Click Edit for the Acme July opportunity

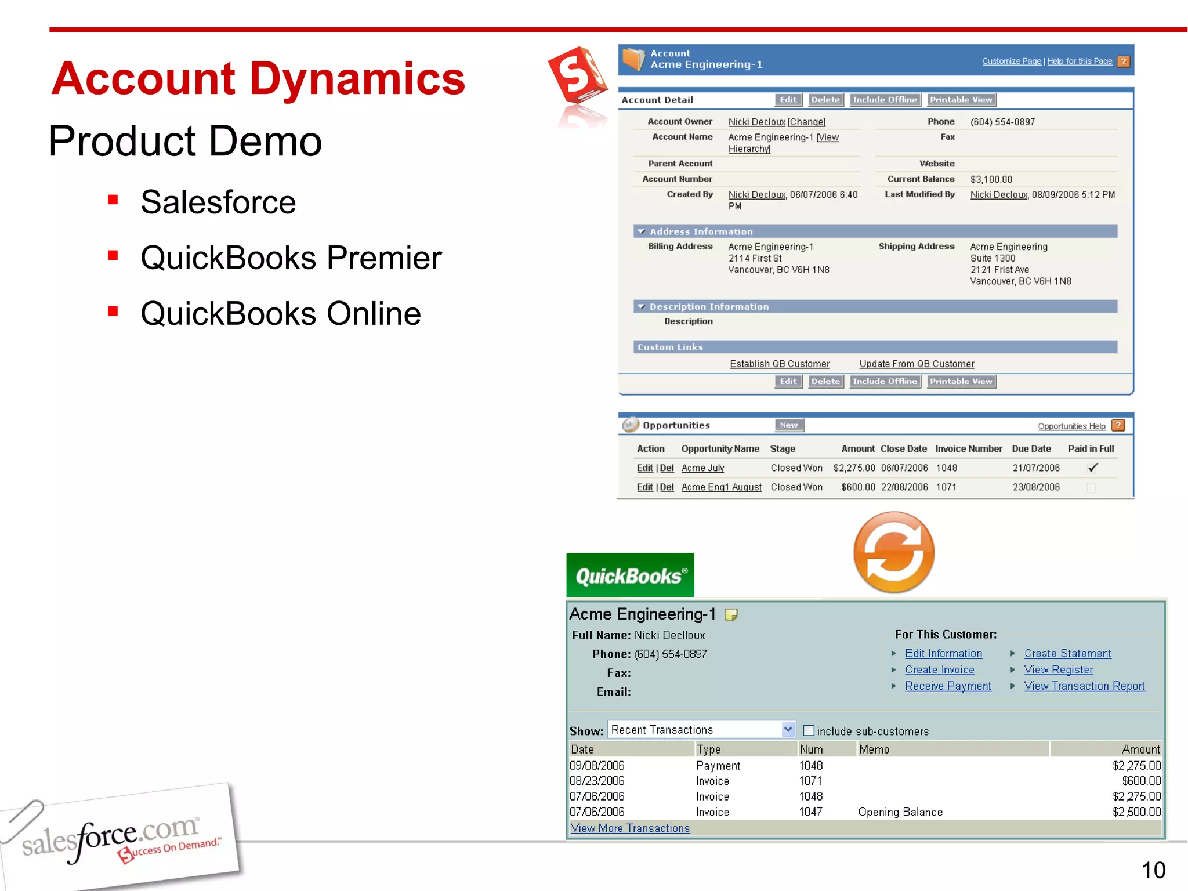pos(644,468)
